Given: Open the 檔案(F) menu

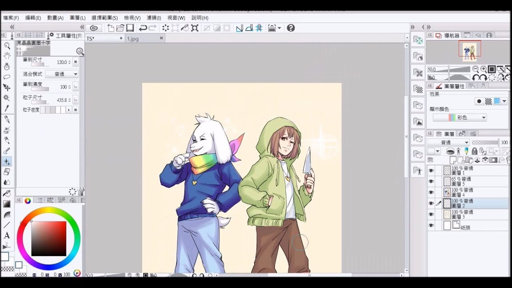Looking at the screenshot, I should pos(11,18).
